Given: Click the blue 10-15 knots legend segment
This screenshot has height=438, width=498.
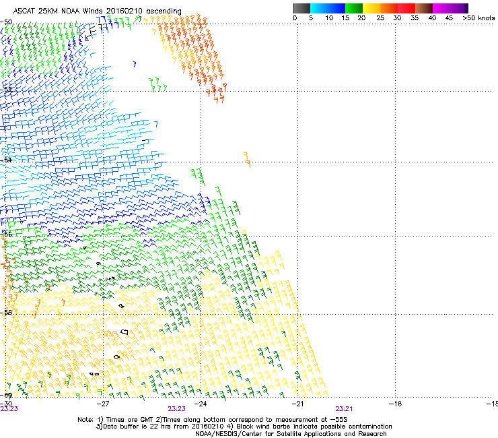Looking at the screenshot, I should pos(336,8).
